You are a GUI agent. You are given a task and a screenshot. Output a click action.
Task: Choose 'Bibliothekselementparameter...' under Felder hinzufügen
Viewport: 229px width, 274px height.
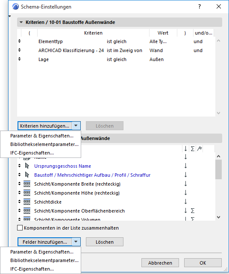pyautogui.click(x=44, y=260)
